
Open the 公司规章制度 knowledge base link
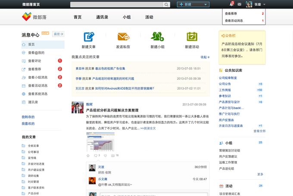coord(228,78)
